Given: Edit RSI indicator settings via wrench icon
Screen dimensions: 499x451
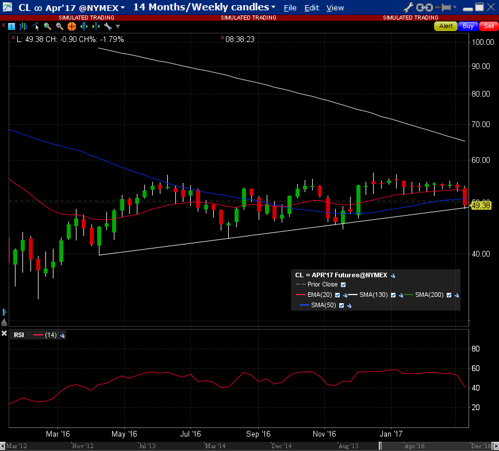Looking at the screenshot, I should pyautogui.click(x=62, y=335).
